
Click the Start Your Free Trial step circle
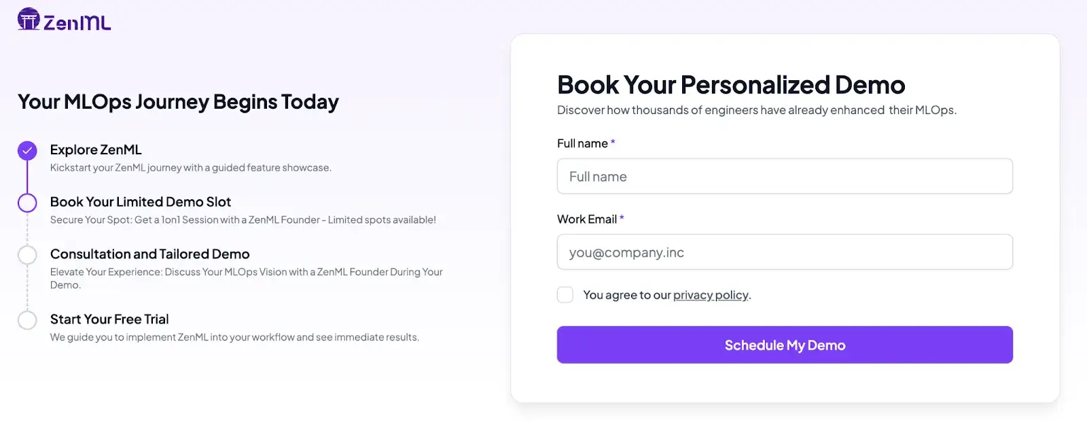pyautogui.click(x=27, y=320)
